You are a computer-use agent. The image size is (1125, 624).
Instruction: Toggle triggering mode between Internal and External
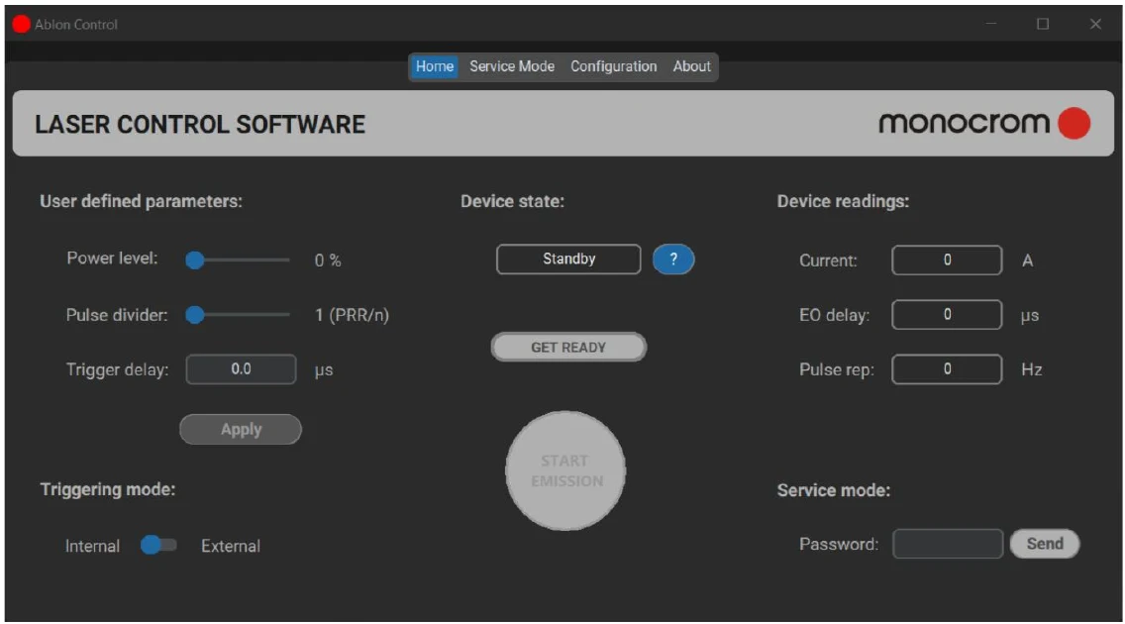pos(157,545)
